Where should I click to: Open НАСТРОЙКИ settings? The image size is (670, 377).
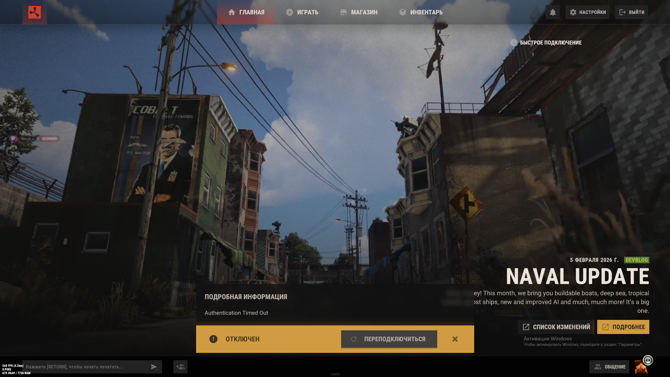click(x=587, y=12)
